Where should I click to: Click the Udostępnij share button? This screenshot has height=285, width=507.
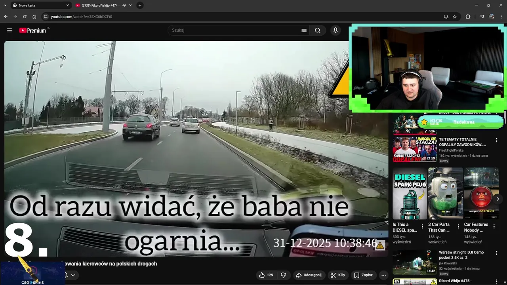[x=309, y=275]
